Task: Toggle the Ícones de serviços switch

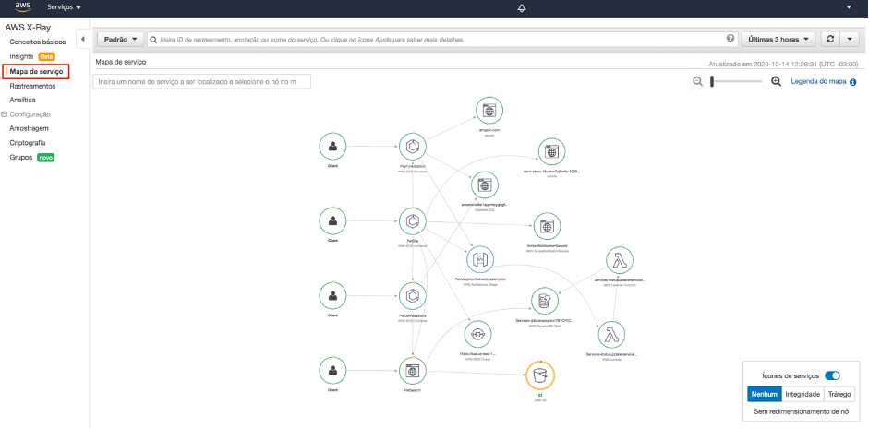Action: click(x=832, y=376)
